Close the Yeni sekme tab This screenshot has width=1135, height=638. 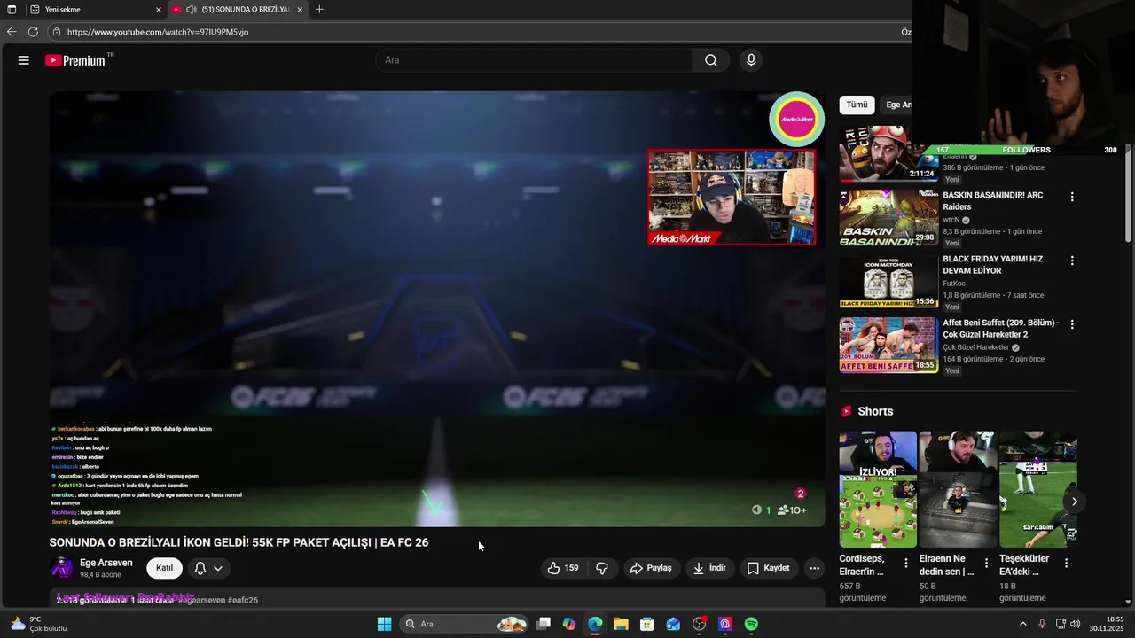(159, 10)
